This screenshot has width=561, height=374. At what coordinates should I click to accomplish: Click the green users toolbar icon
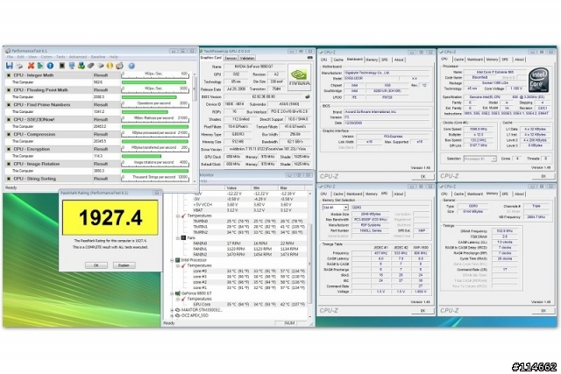(x=82, y=66)
